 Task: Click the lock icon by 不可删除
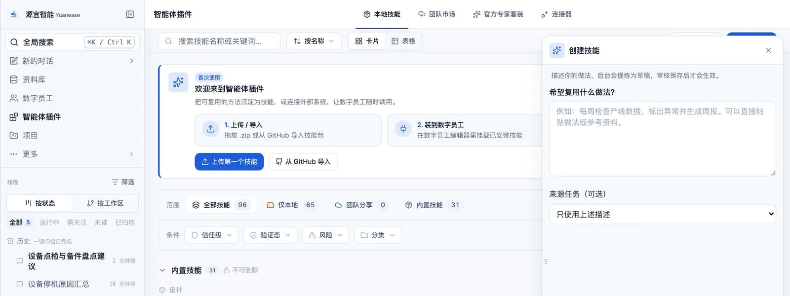[x=227, y=270]
